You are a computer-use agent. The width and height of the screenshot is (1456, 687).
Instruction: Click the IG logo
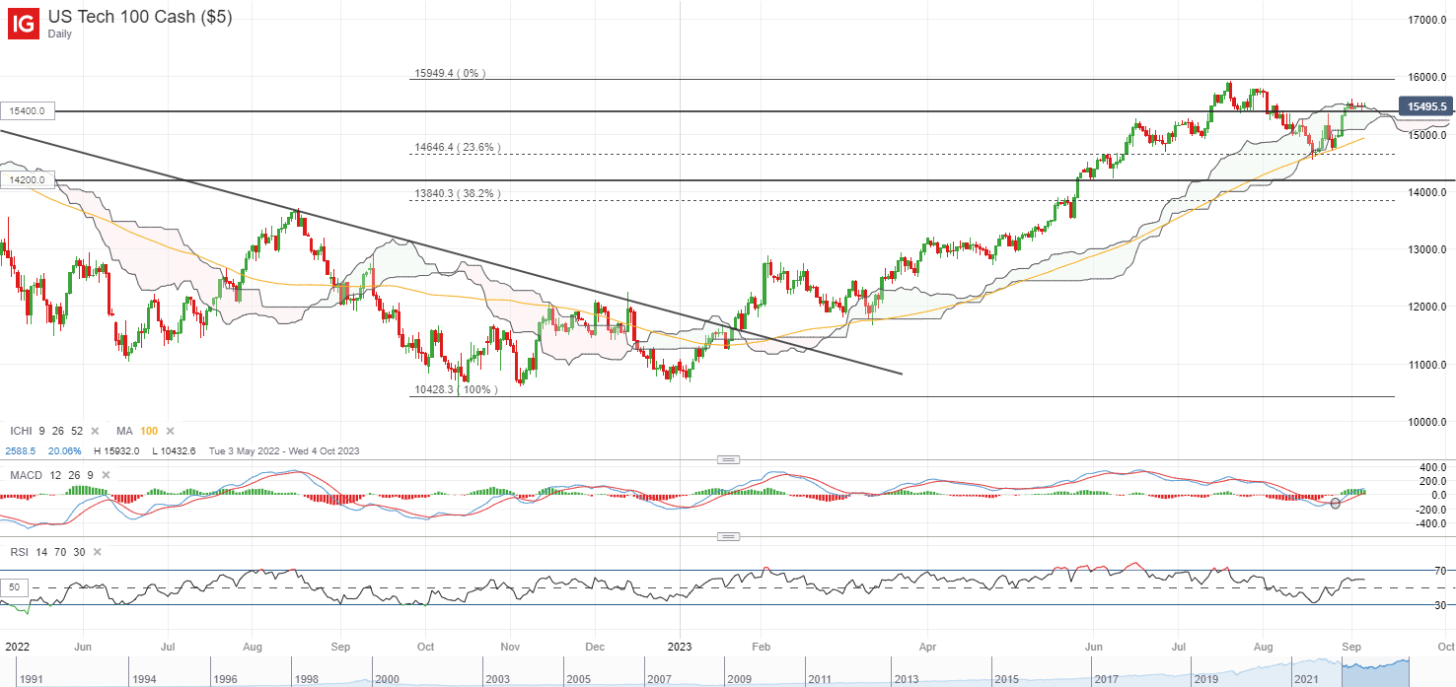(x=24, y=25)
